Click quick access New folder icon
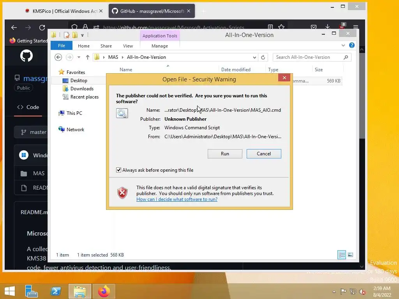The image size is (399, 299). click(x=75, y=35)
